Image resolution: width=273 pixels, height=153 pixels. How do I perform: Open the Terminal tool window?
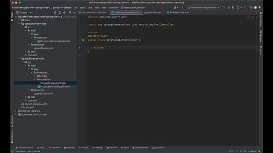pyautogui.click(x=70, y=147)
